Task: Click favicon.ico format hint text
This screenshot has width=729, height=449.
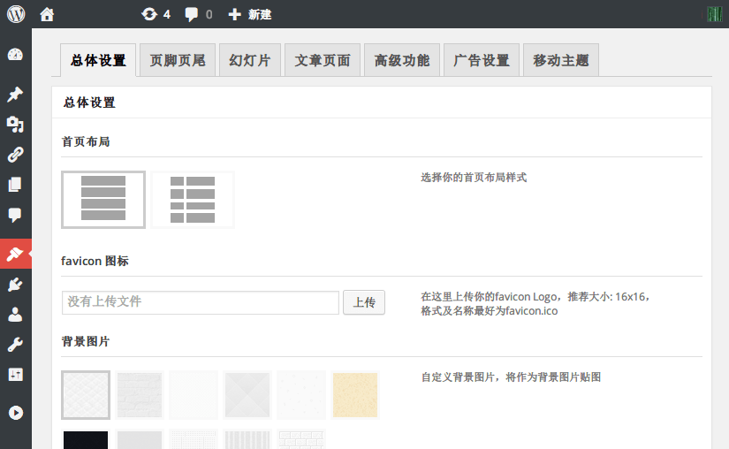Action: 490,311
